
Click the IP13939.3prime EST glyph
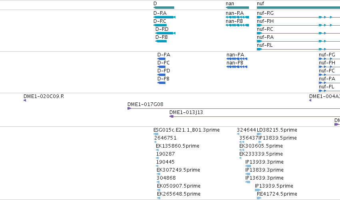(248, 166)
